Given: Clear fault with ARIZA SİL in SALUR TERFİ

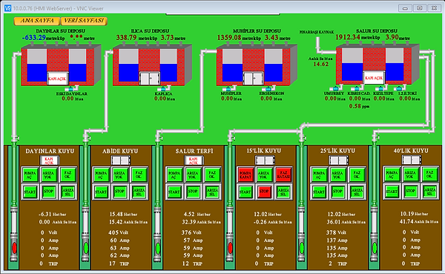Looking at the screenshot, I should click(212, 192).
